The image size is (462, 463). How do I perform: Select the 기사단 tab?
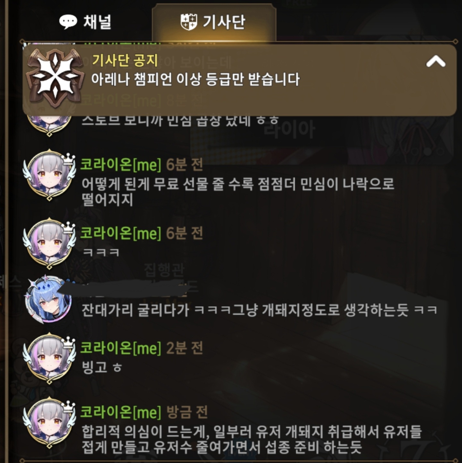[x=214, y=22]
